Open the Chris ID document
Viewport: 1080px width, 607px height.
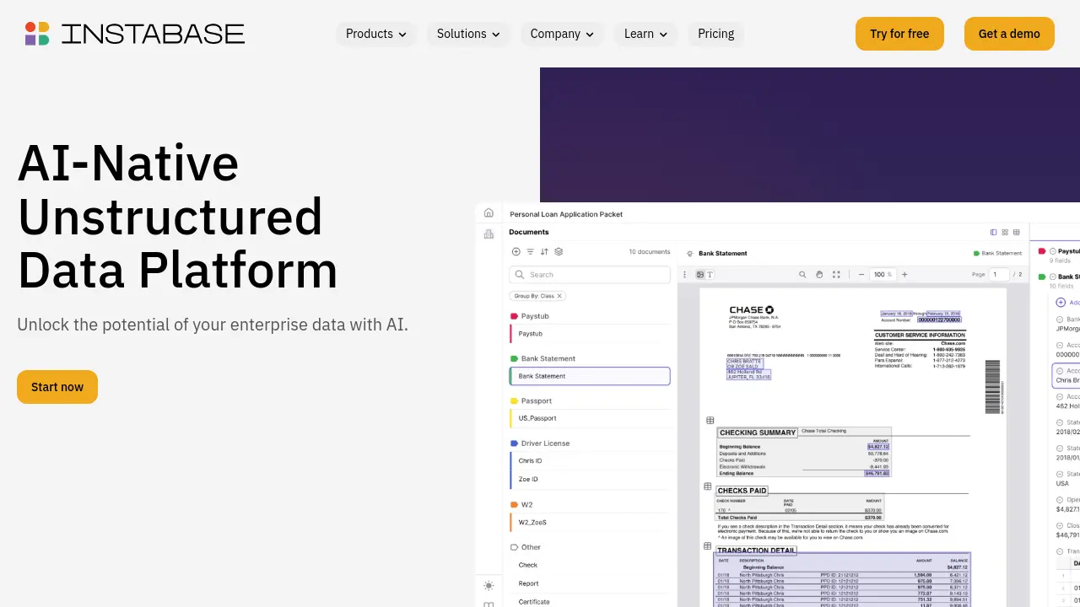pyautogui.click(x=590, y=461)
